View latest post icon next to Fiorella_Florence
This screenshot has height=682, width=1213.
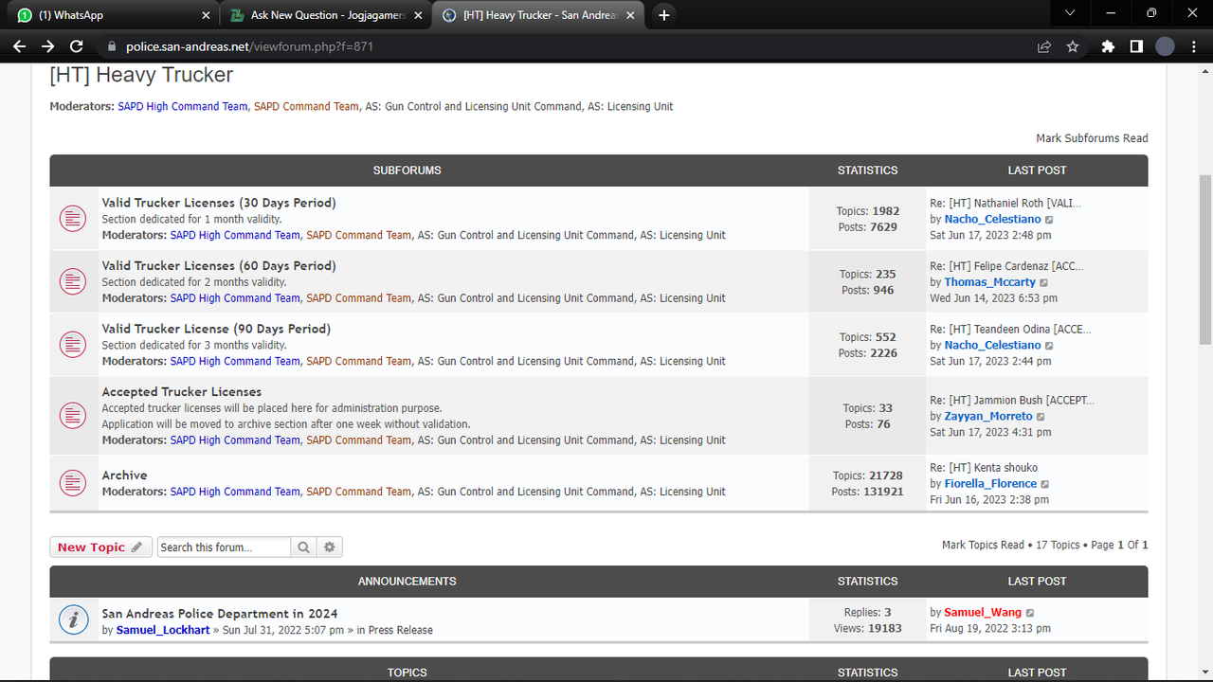[x=1045, y=484]
